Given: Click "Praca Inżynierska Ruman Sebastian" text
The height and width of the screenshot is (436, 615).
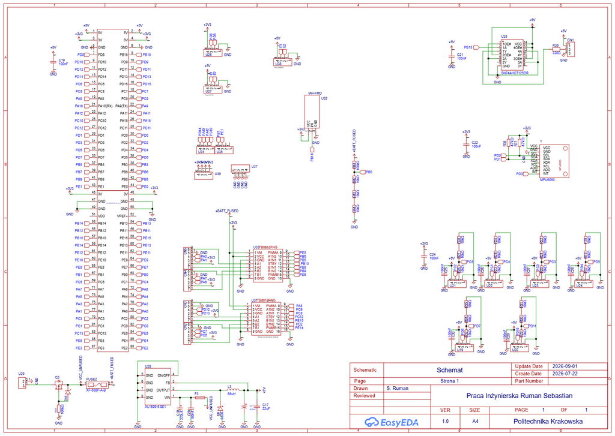Looking at the screenshot, I should tap(520, 396).
